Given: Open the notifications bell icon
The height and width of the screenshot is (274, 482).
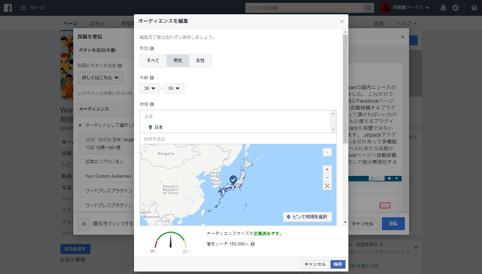Looking at the screenshot, I should [x=443, y=8].
